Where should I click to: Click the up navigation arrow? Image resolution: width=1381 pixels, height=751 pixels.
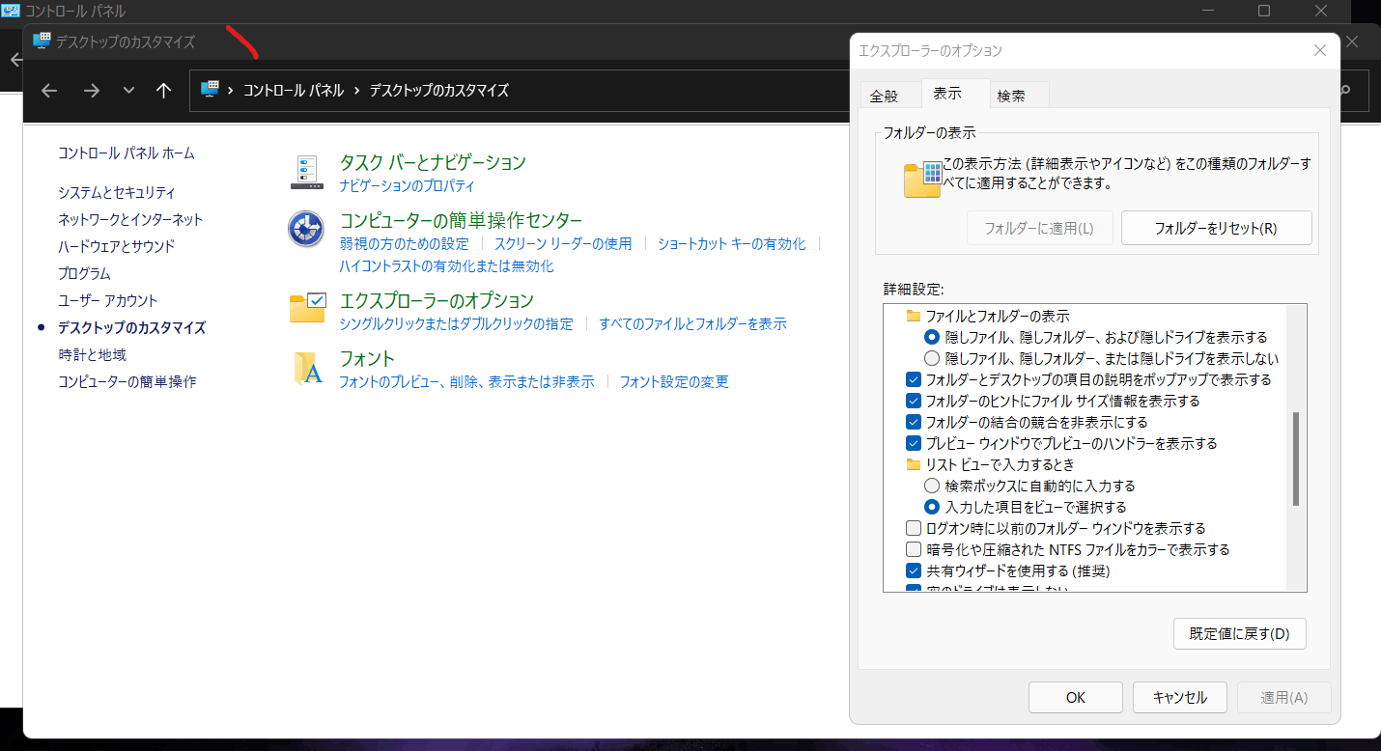pyautogui.click(x=162, y=90)
